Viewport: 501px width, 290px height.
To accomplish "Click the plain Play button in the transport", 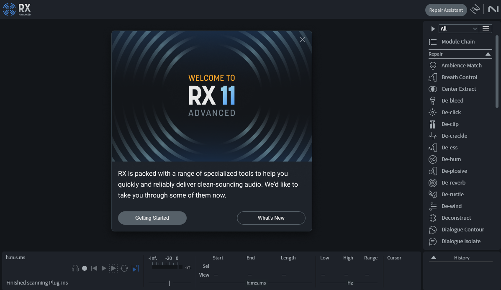I will [104, 268].
